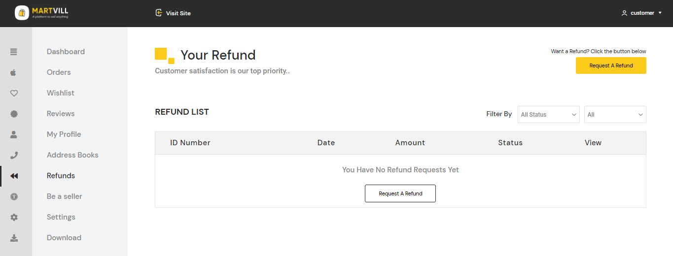Image resolution: width=673 pixels, height=256 pixels.
Task: Expand the All Status filter dropdown
Action: tap(549, 114)
